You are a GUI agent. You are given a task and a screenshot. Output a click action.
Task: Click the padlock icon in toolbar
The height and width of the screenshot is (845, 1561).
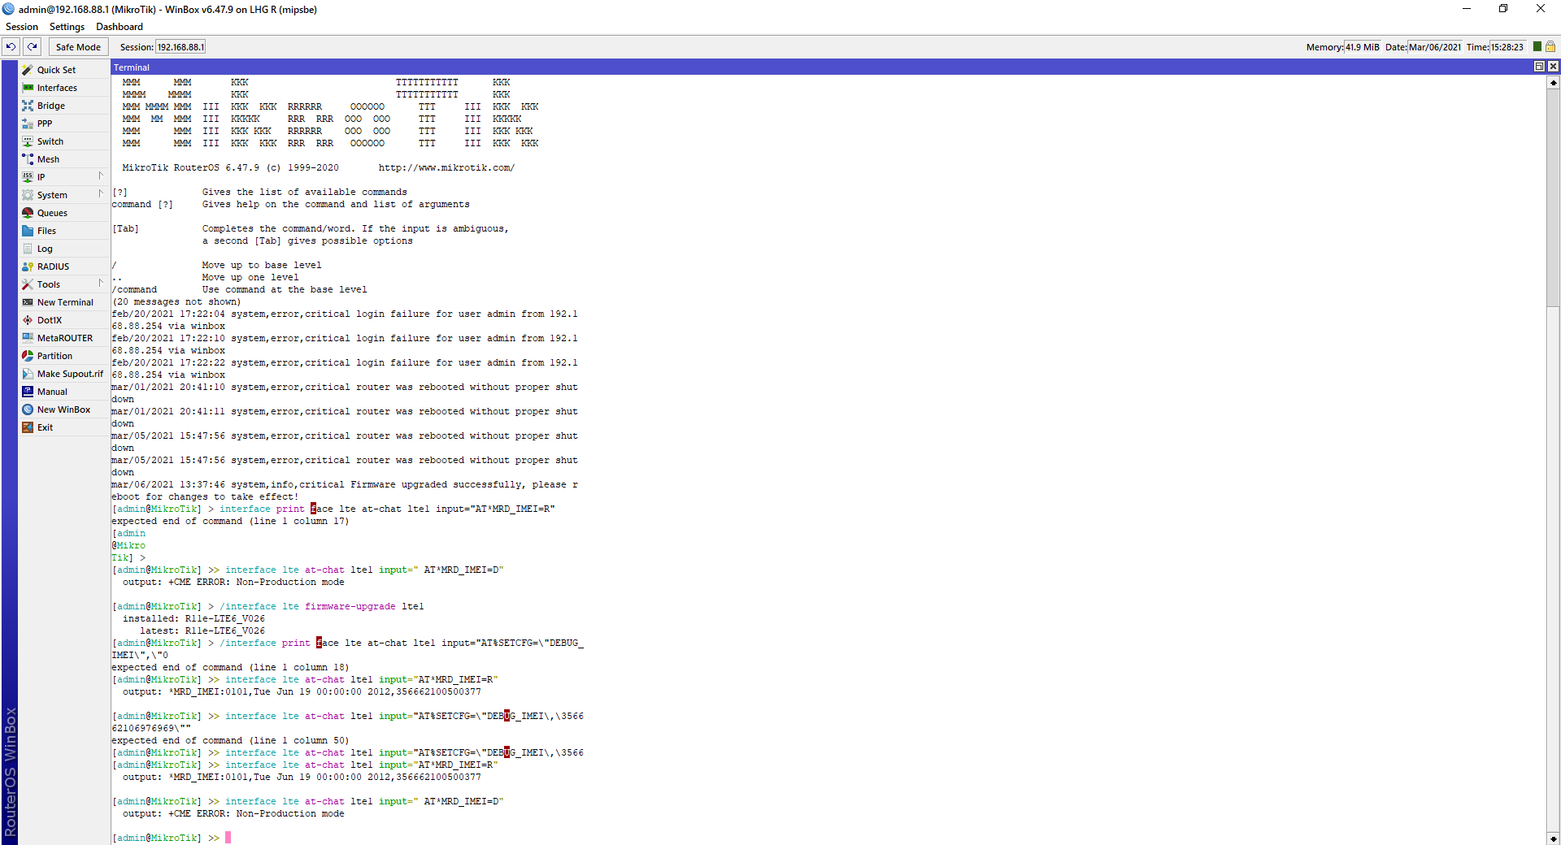(1550, 47)
